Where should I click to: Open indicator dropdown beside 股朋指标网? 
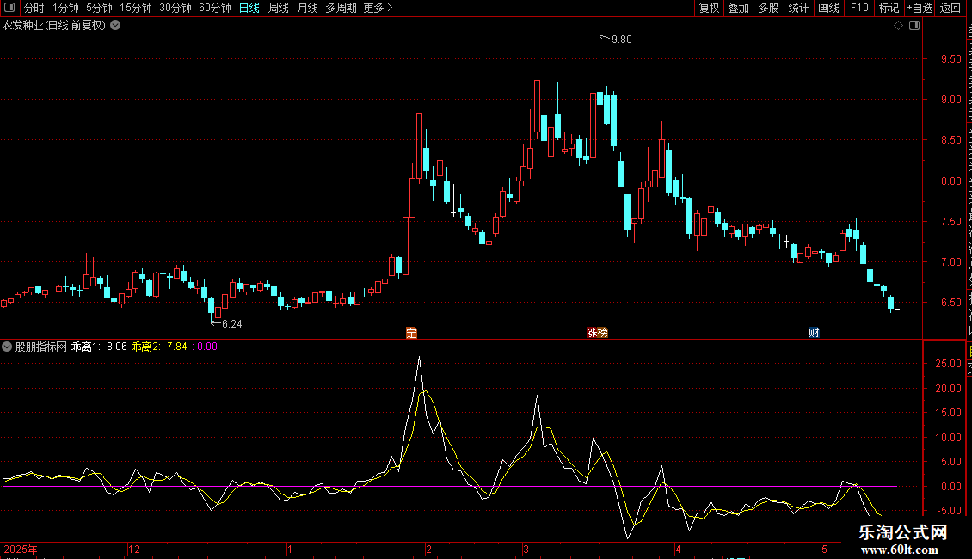[7, 347]
